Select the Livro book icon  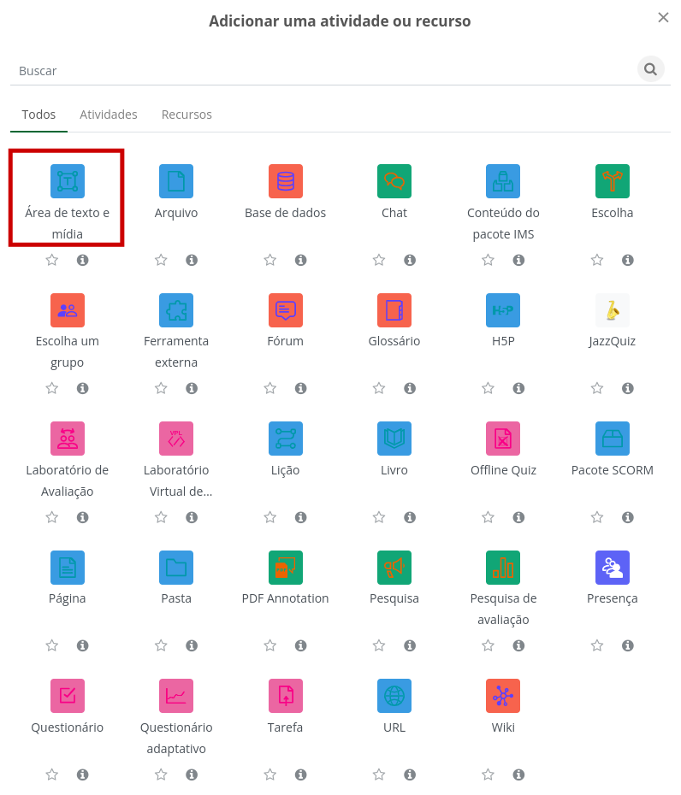(x=394, y=438)
